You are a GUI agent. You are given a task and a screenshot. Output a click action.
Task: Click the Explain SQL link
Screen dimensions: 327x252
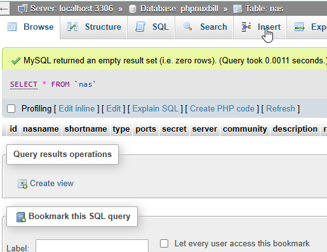pos(156,109)
